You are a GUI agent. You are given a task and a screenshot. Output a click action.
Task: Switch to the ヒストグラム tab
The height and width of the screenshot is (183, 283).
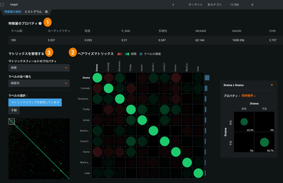[33, 12]
